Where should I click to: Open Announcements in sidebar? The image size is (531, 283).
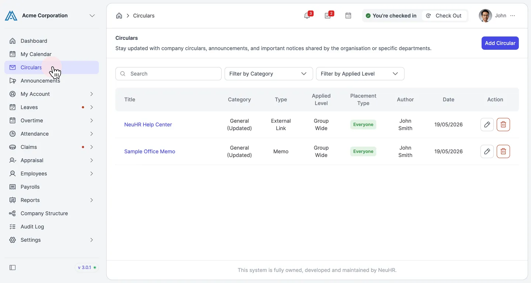click(x=52, y=81)
